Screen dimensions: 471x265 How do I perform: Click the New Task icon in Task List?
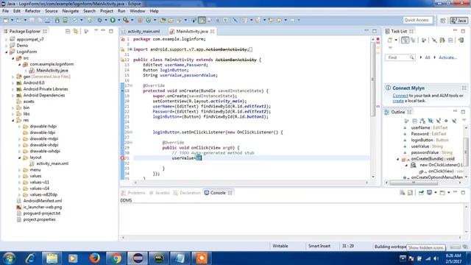pos(390,40)
